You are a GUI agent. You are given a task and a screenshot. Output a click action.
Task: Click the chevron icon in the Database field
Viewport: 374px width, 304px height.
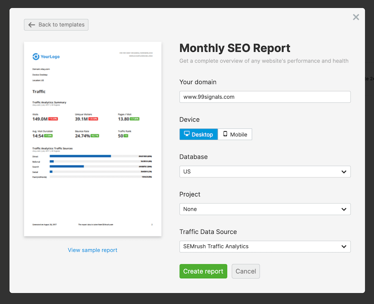click(x=344, y=172)
